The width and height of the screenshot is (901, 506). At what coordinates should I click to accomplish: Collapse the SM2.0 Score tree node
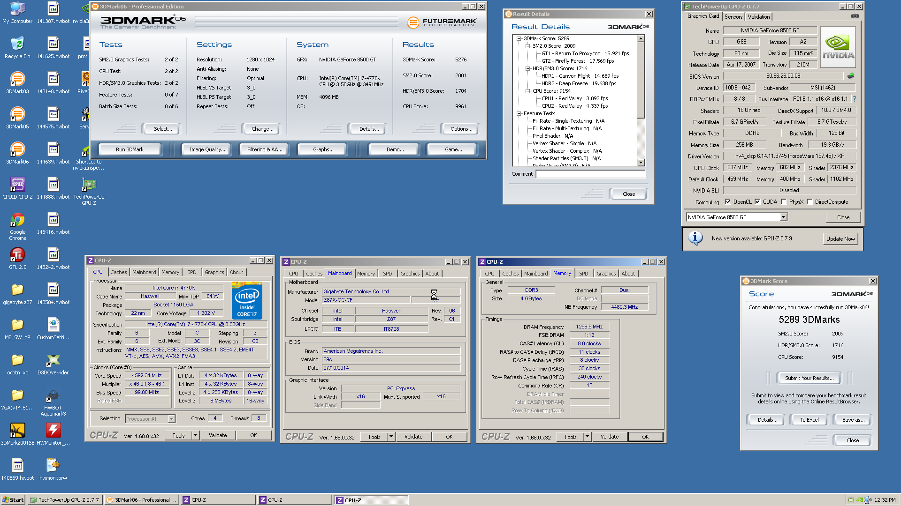click(527, 46)
